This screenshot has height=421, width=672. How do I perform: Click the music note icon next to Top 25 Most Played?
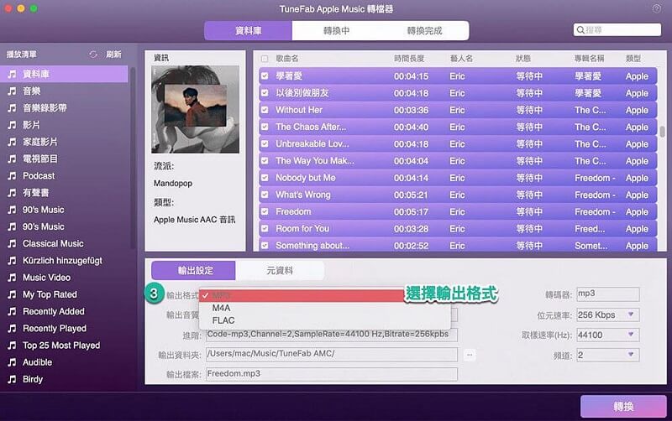(12, 346)
